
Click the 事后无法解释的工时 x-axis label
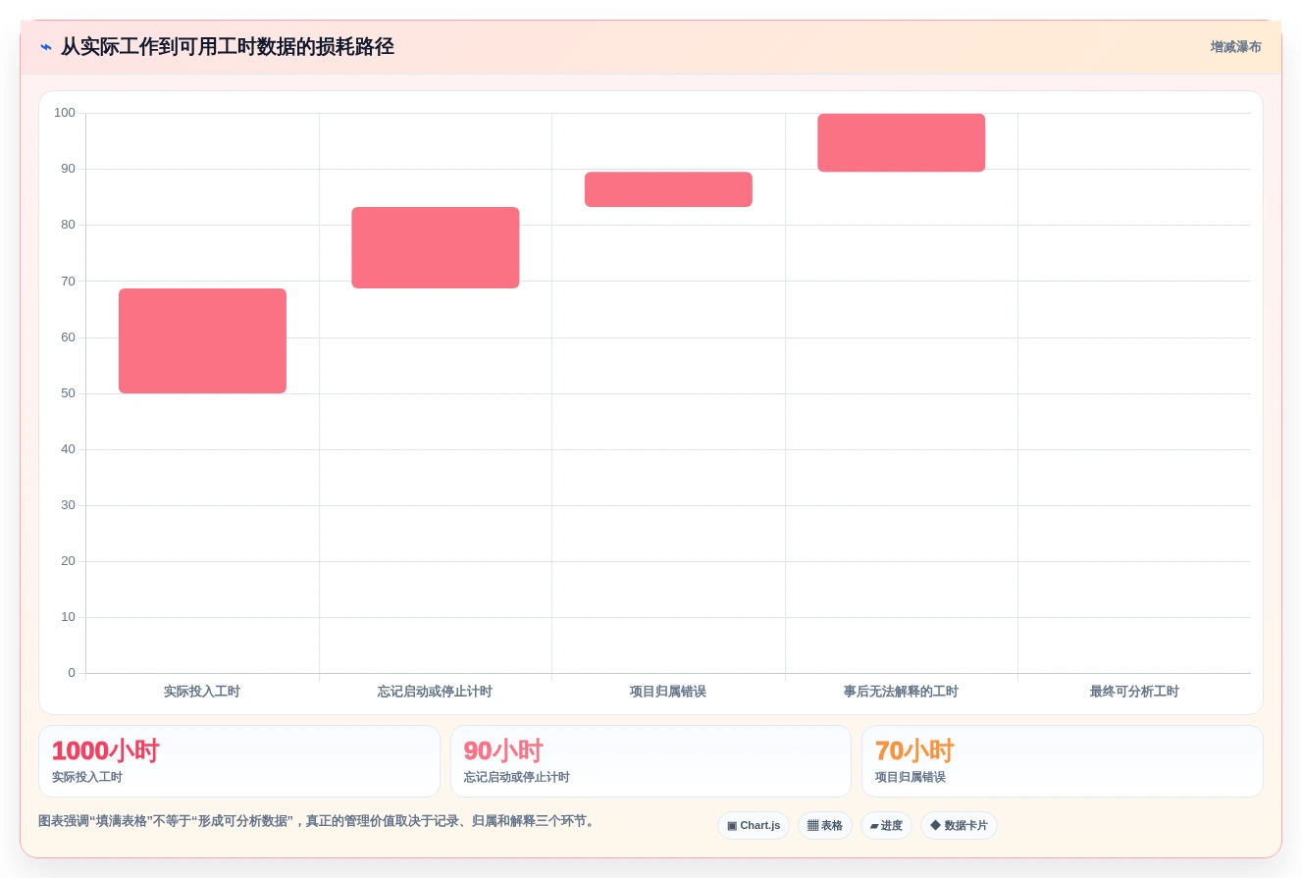point(901,692)
